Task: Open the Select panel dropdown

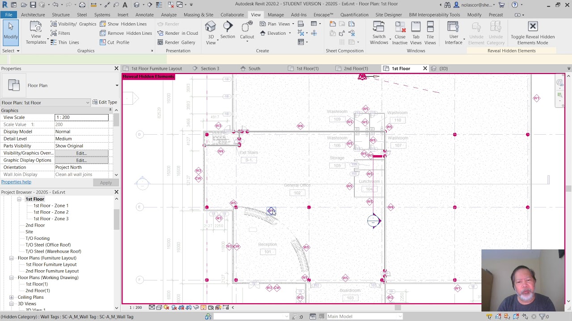Action: pyautogui.click(x=11, y=51)
